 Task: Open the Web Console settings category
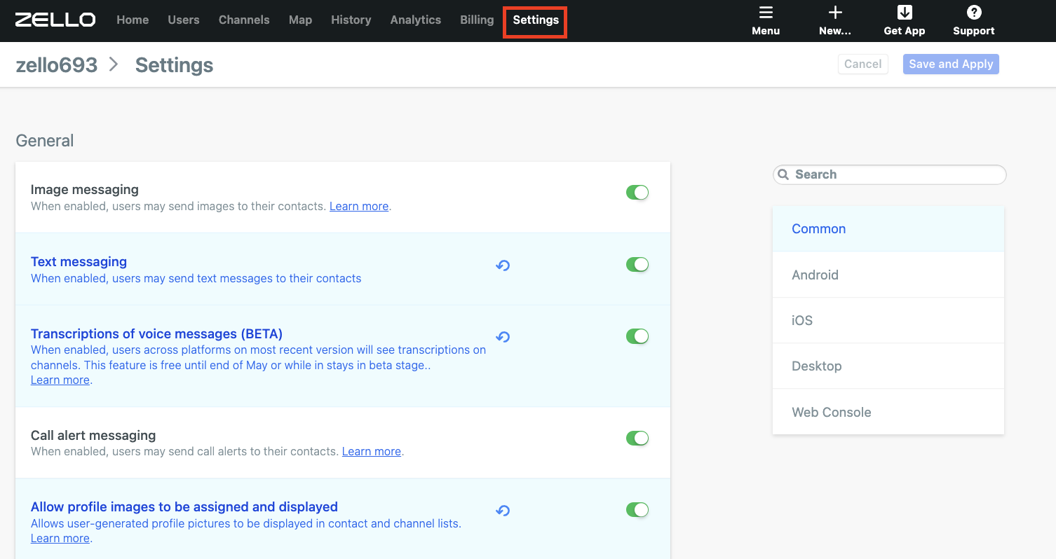[x=832, y=412]
